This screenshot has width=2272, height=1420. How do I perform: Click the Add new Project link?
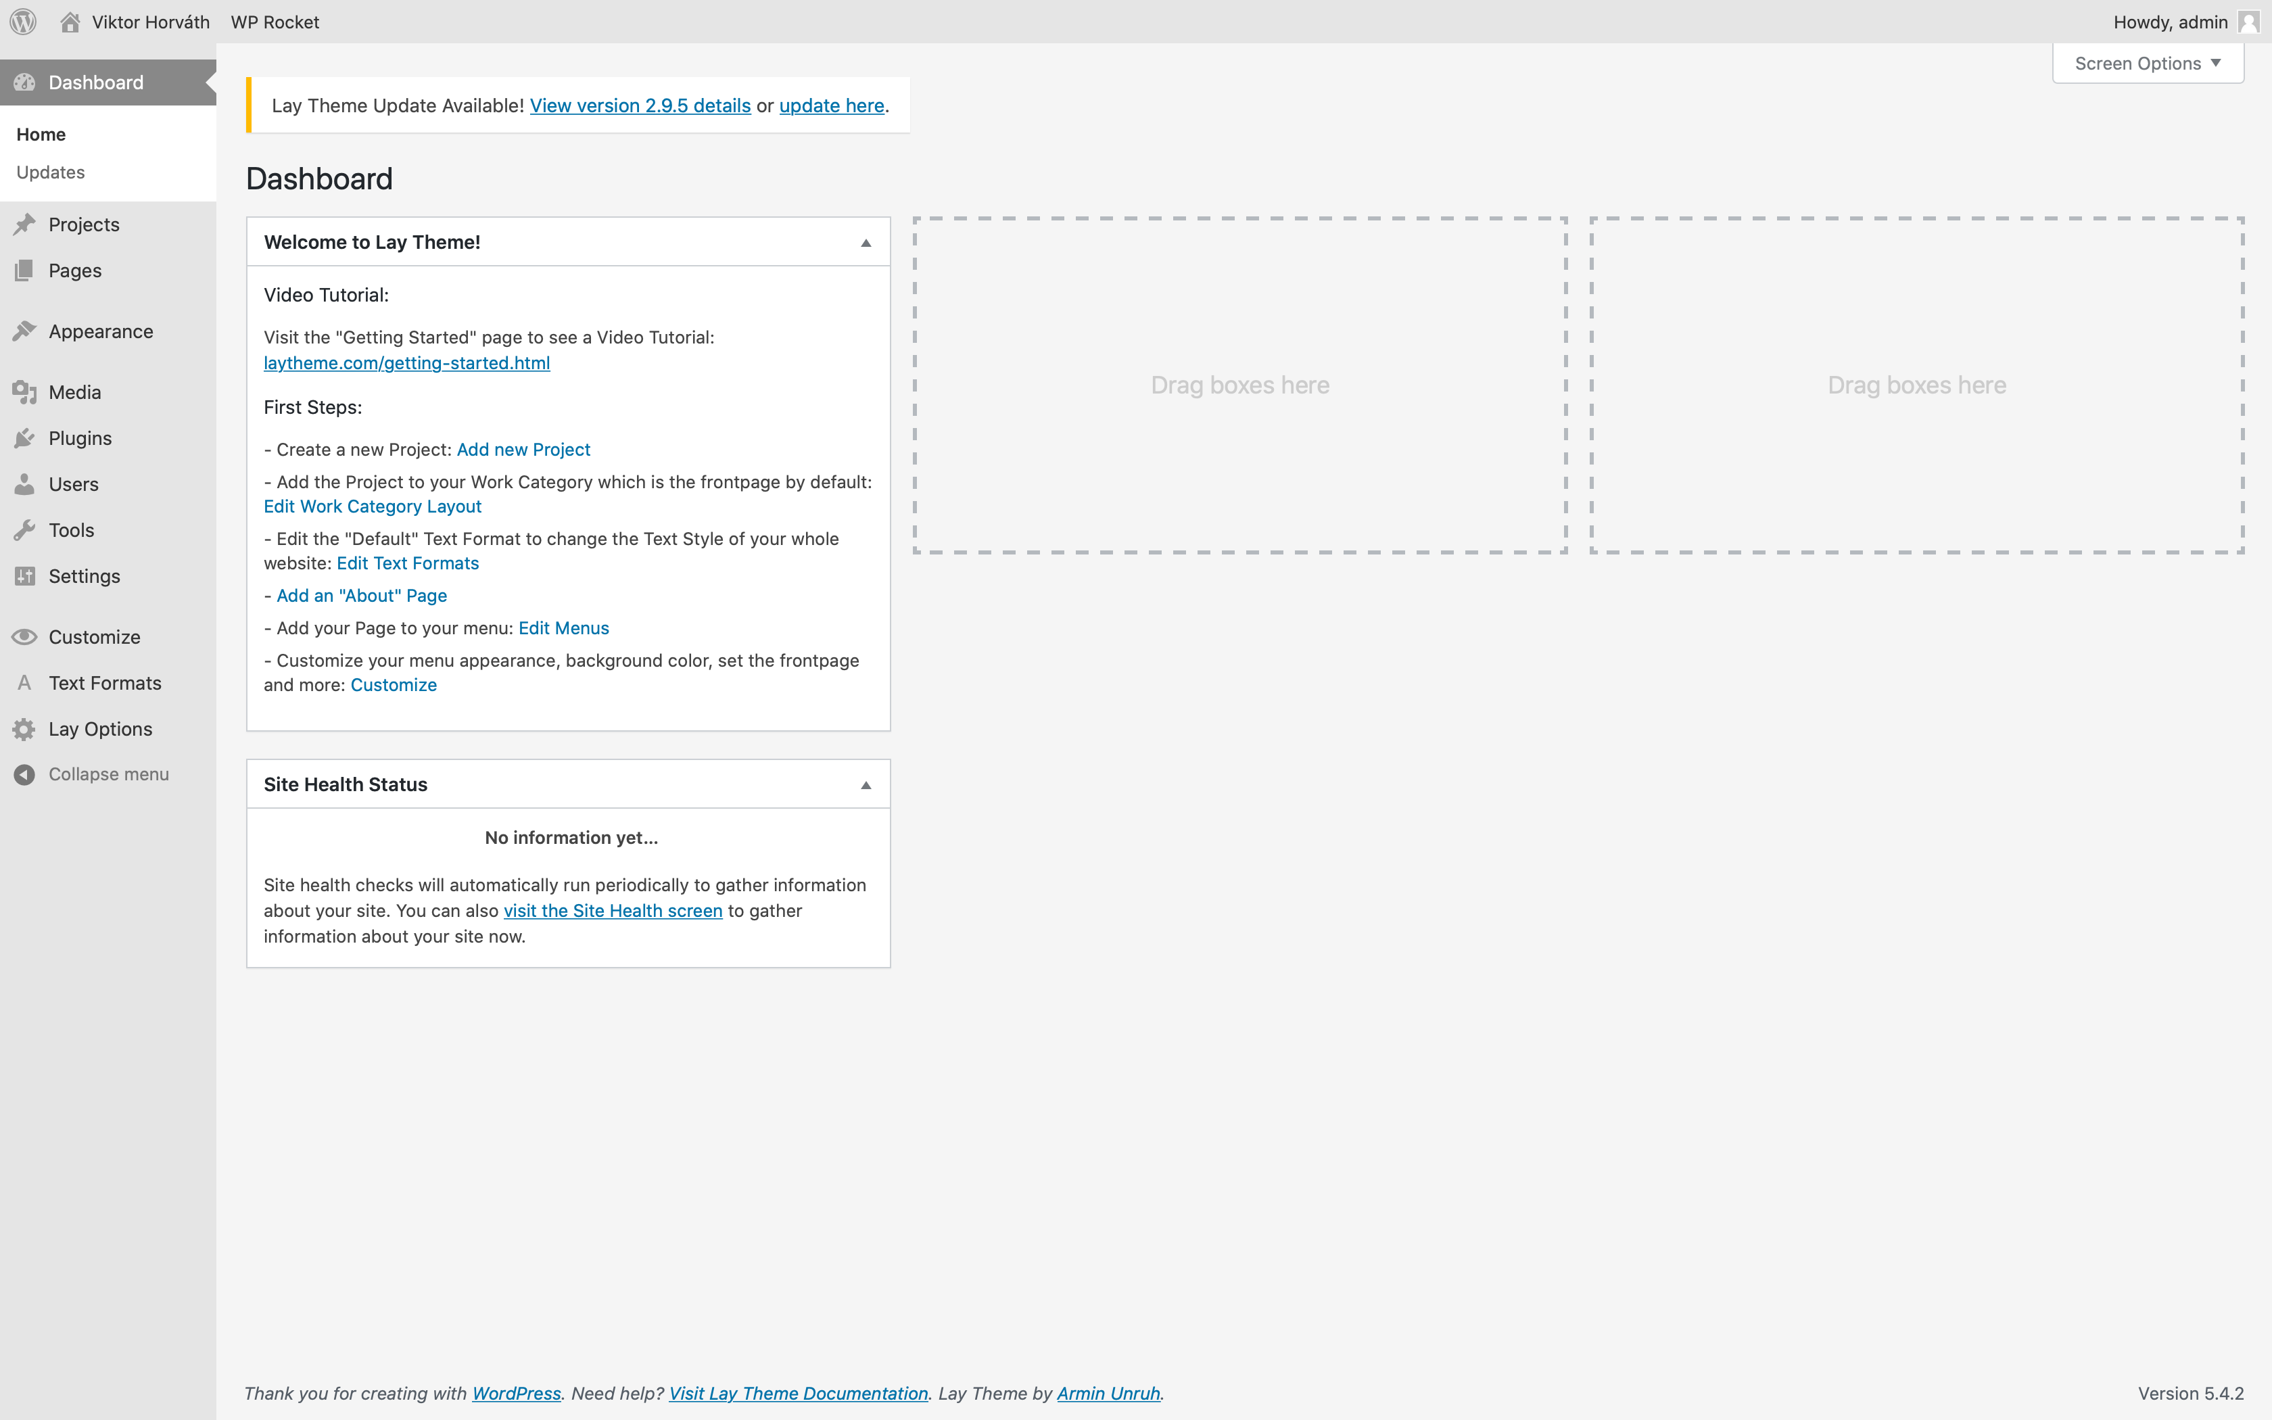pyautogui.click(x=523, y=450)
